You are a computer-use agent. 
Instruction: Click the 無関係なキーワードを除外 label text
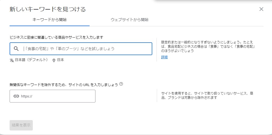tap(64, 85)
